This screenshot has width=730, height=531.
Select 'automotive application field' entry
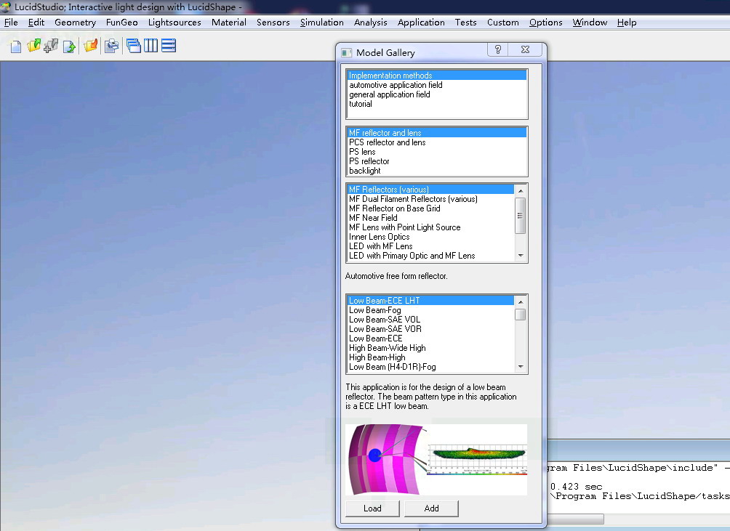(x=437, y=84)
